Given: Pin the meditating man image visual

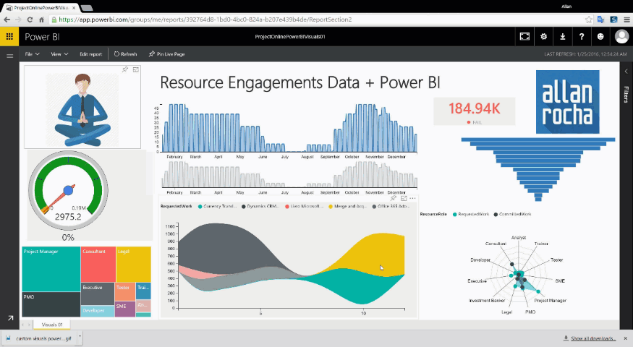Looking at the screenshot, I should tap(125, 69).
